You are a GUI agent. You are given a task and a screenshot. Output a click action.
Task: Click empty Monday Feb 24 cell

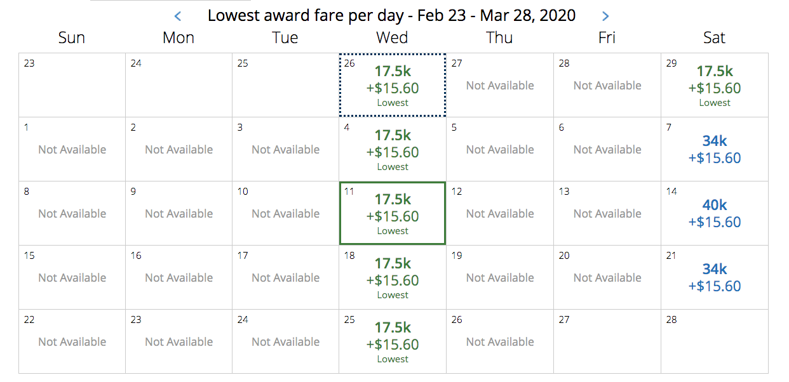pos(179,86)
